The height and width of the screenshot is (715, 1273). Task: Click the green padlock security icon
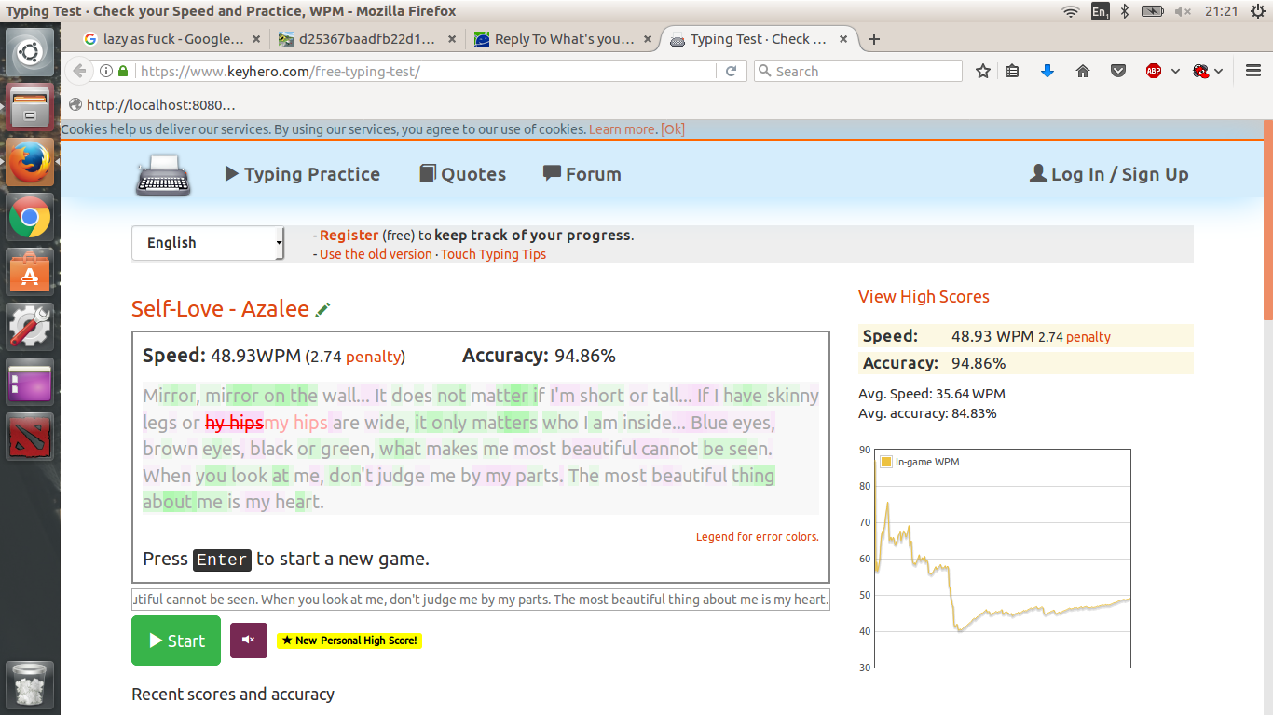[x=123, y=71]
